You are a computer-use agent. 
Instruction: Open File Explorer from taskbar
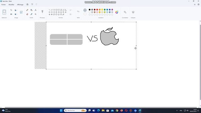click(x=103, y=110)
